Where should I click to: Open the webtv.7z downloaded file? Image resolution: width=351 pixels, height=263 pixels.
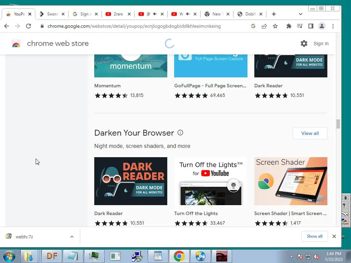24,237
